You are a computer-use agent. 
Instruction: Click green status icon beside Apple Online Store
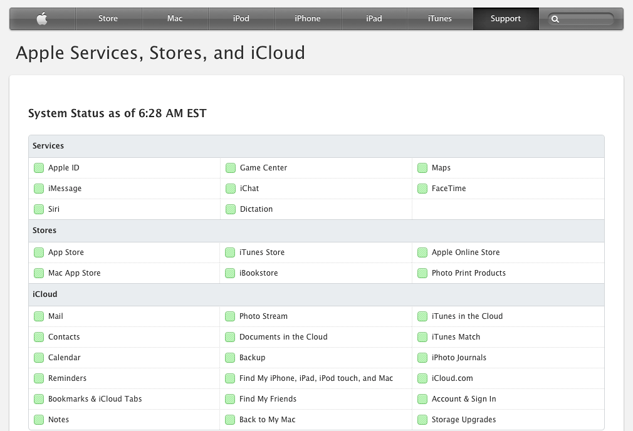pos(422,252)
